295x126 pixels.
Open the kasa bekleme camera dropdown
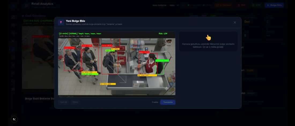pyautogui.click(x=166, y=5)
